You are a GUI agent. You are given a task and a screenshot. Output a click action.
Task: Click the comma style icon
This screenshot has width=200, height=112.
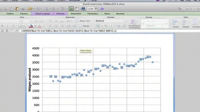[112, 26]
